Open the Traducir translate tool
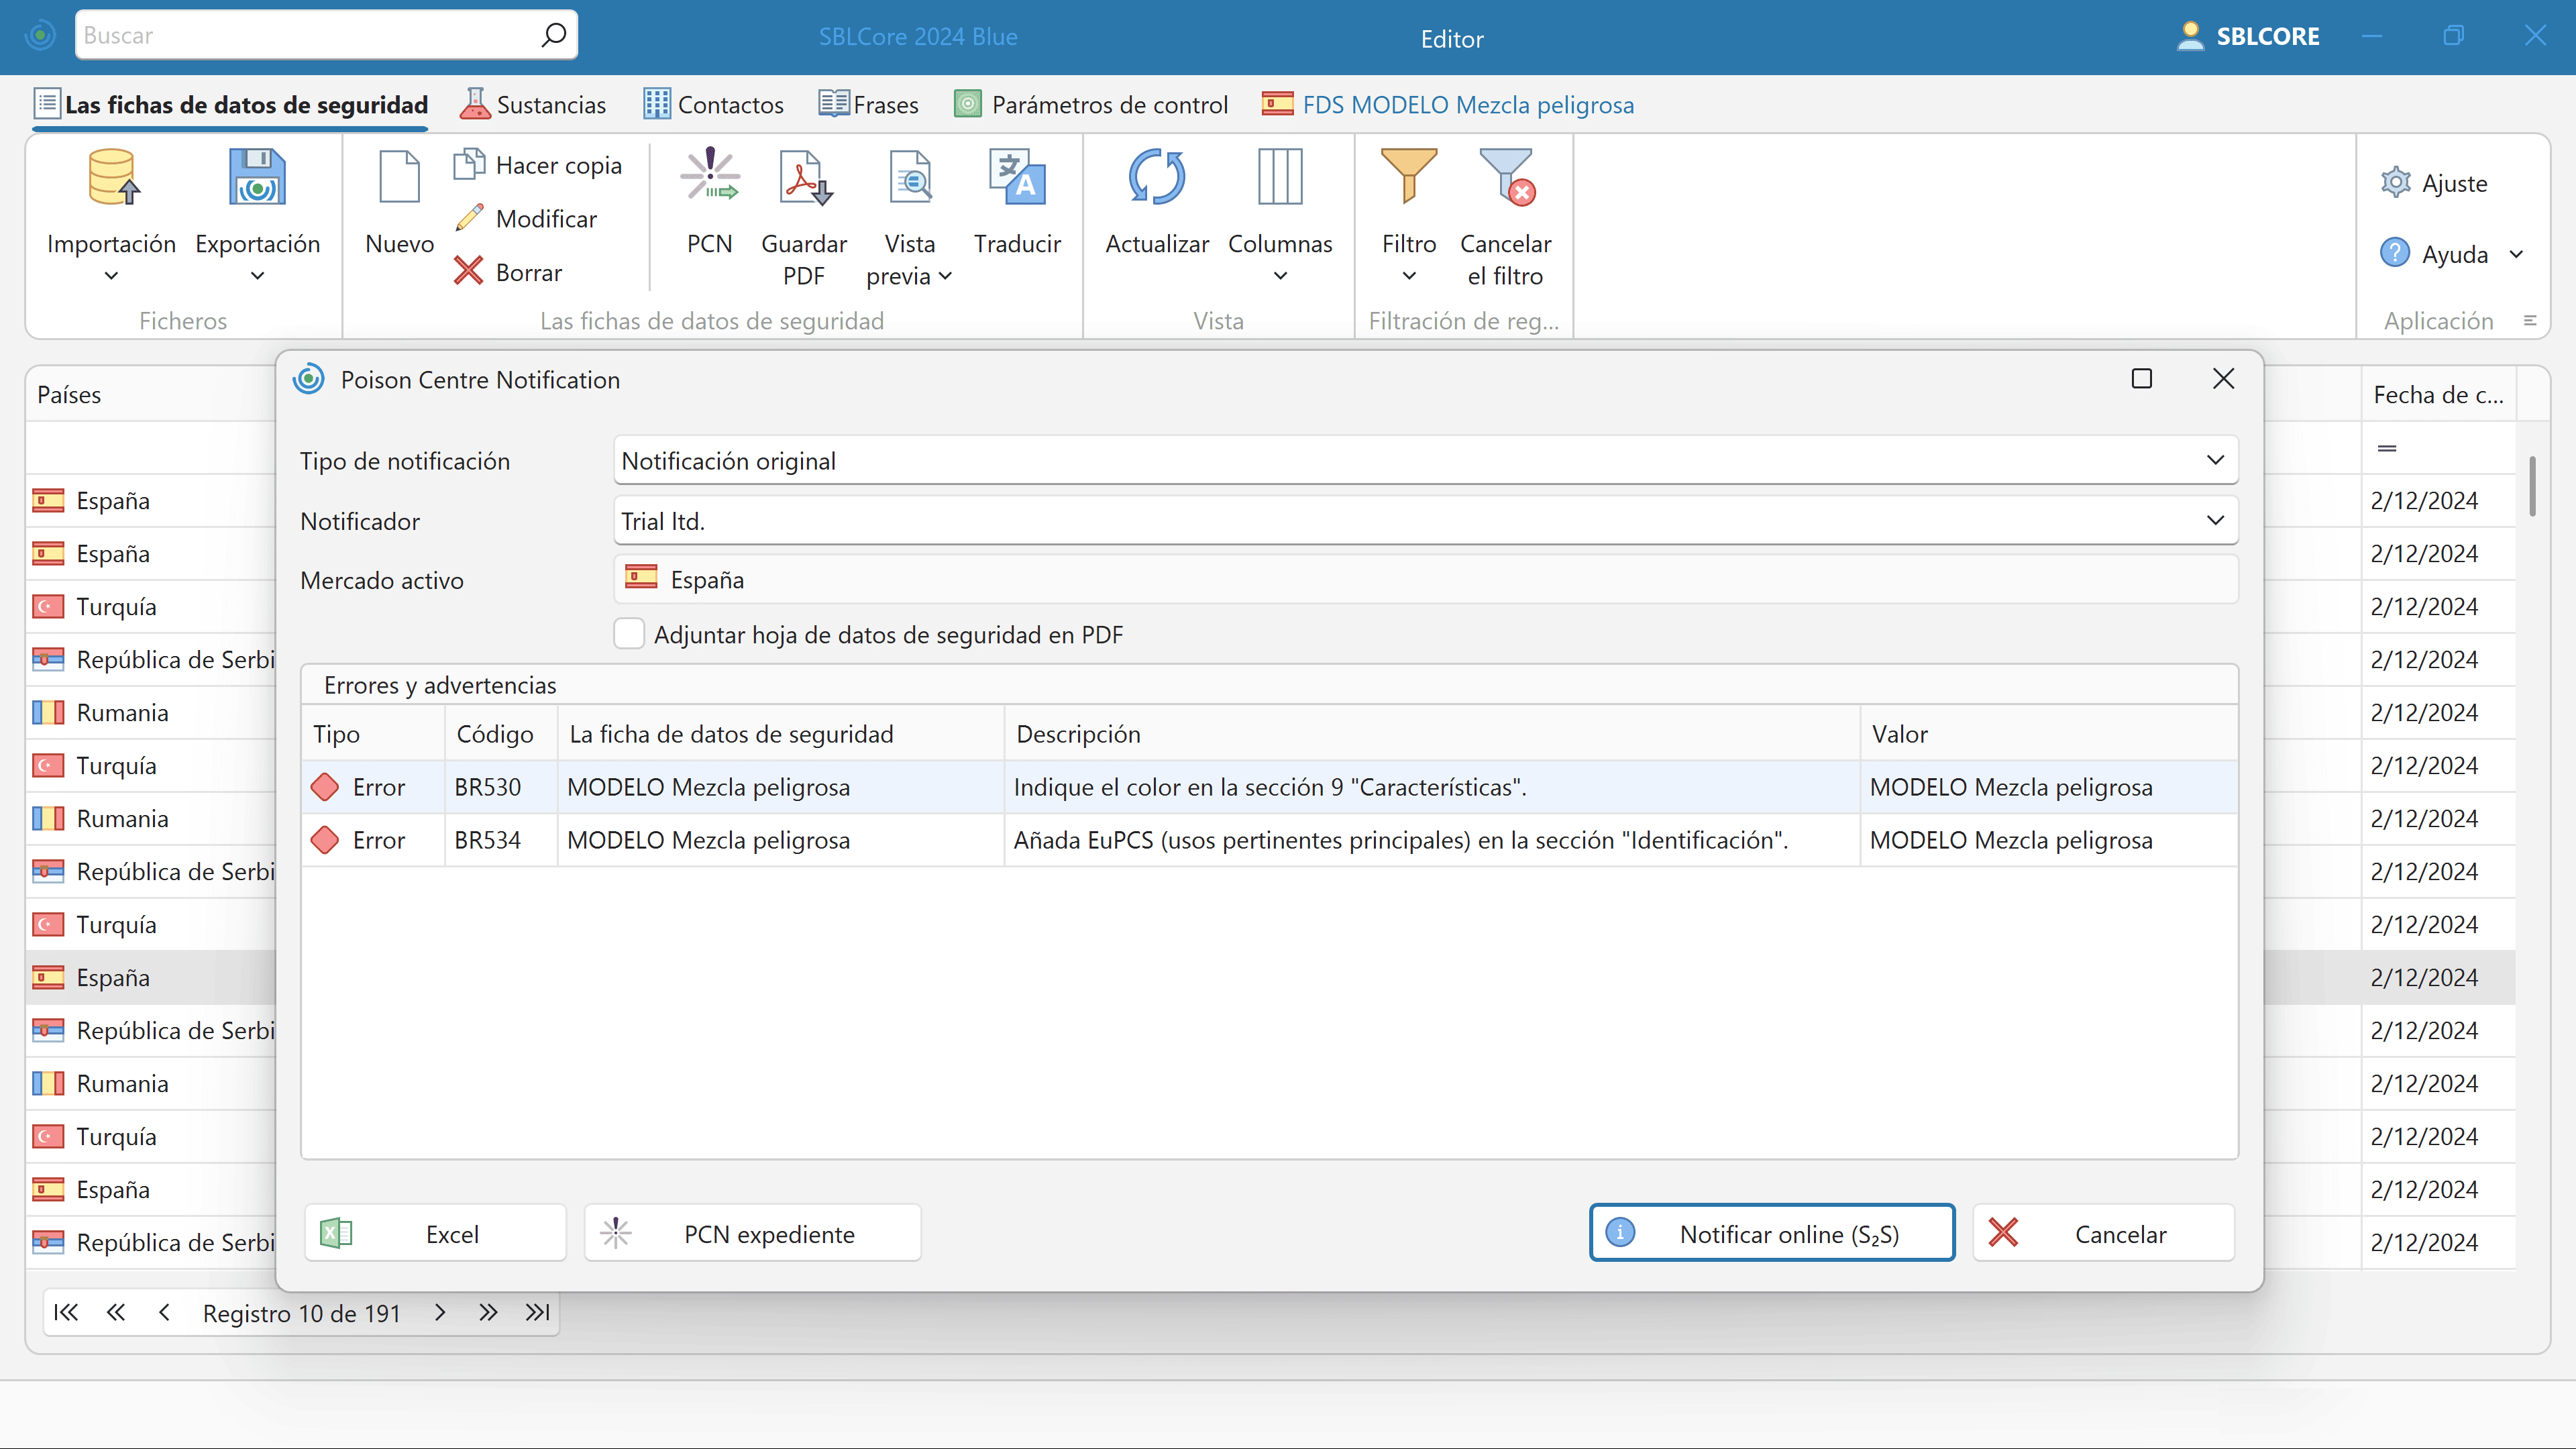Viewport: 2576px width, 1449px height. click(1017, 178)
